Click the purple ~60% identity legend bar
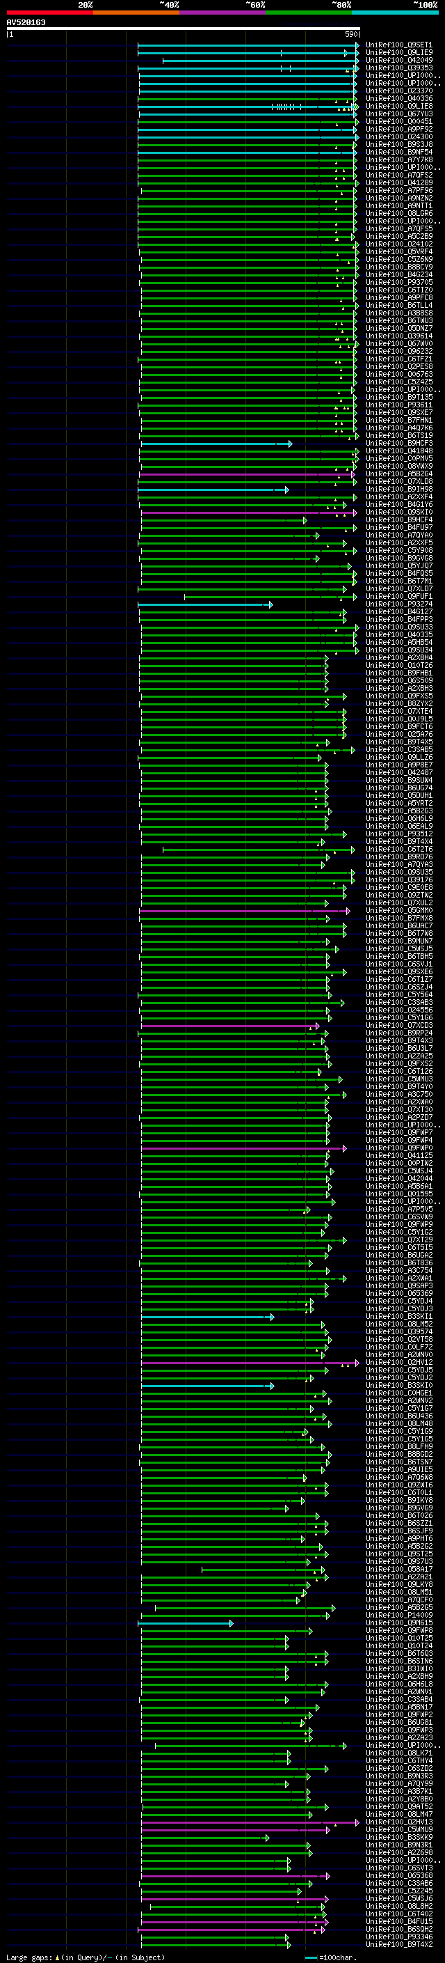Viewport: 445px width, 1963px height. pyautogui.click(x=223, y=13)
